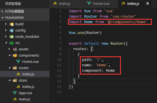The image size is (157, 103).
Task: Click the build folder icon
Action: (12, 24)
